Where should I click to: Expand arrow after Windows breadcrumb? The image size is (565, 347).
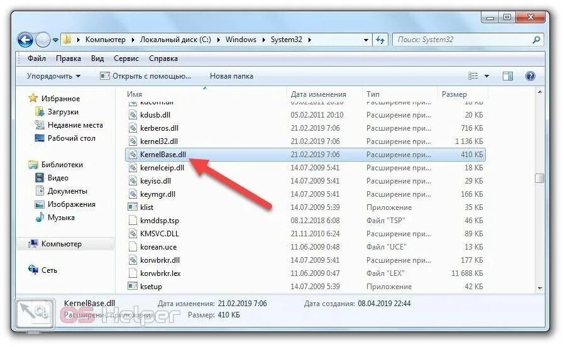(x=263, y=40)
